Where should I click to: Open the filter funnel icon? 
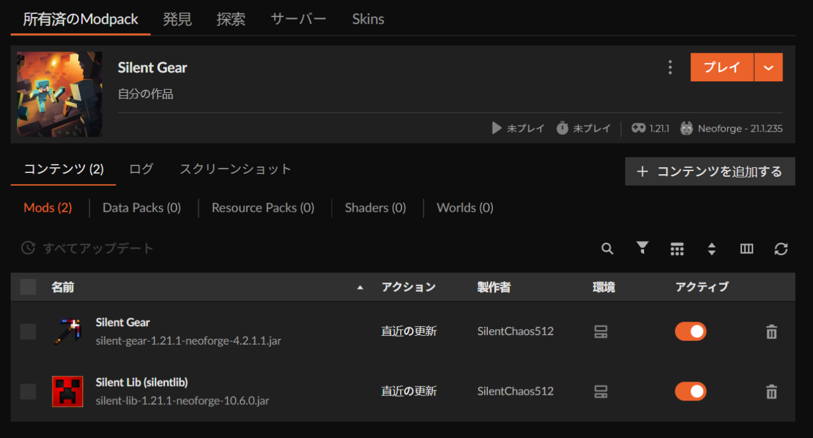pos(643,248)
